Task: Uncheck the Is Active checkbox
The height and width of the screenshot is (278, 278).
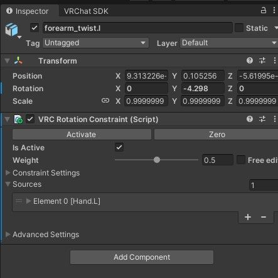Action: tap(119, 147)
